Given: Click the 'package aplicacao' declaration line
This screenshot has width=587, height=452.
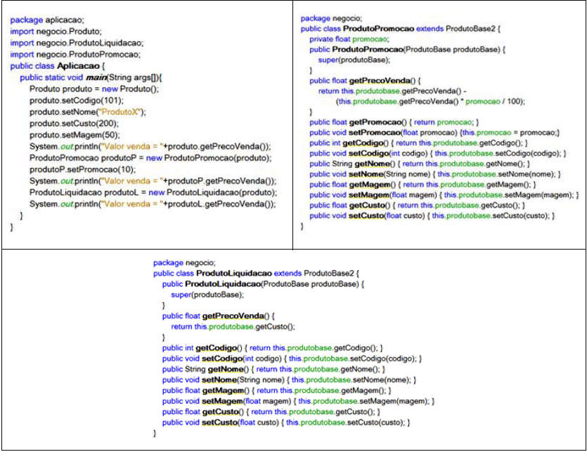Looking at the screenshot, I should [44, 20].
